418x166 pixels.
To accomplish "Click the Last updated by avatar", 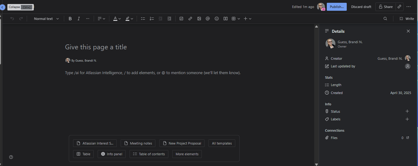I will 408,66.
